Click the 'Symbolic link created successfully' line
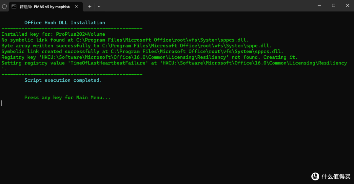Viewport: 354px width, 184px height. [x=142, y=51]
